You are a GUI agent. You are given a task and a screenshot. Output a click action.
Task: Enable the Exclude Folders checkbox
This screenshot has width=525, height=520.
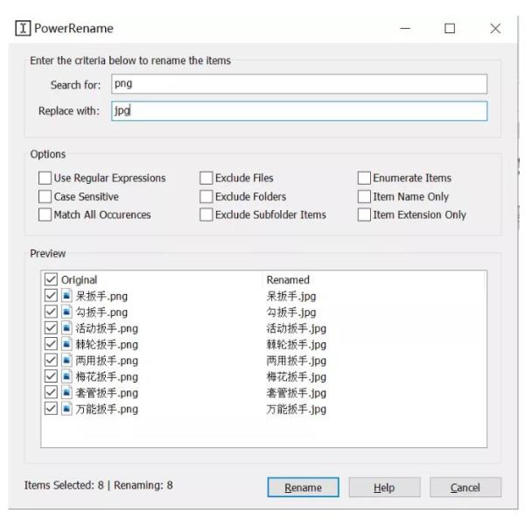(x=206, y=196)
